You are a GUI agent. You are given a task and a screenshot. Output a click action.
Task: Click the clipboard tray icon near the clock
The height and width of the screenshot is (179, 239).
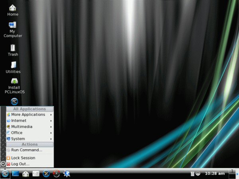pyautogui.click(x=192, y=174)
